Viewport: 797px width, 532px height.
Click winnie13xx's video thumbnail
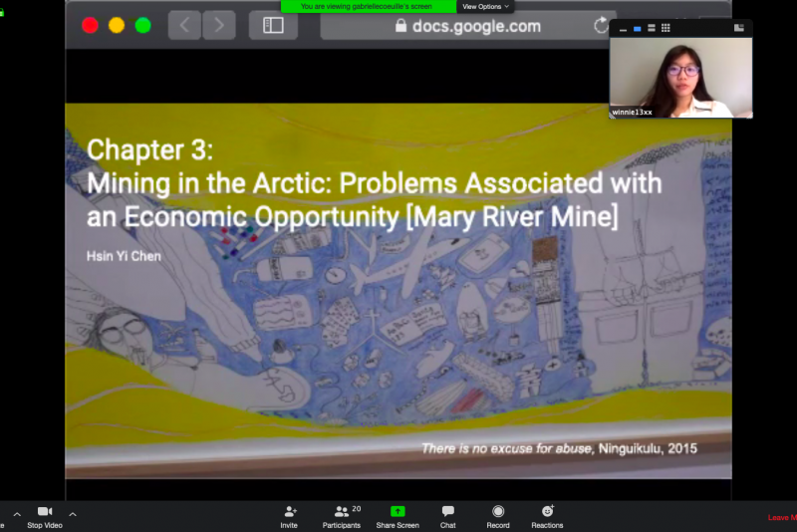point(681,78)
